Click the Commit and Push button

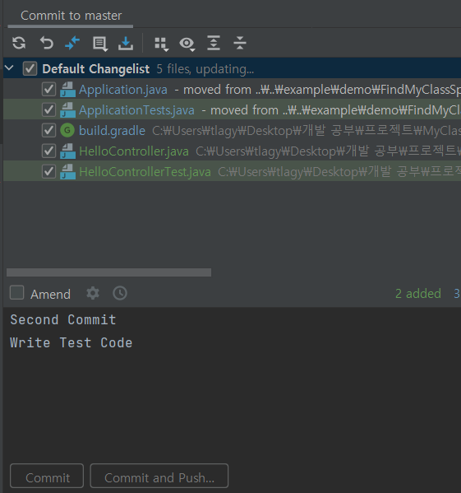159,476
